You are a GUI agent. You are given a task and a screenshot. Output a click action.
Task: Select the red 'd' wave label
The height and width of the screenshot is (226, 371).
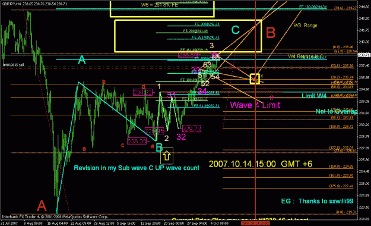click(x=143, y=86)
